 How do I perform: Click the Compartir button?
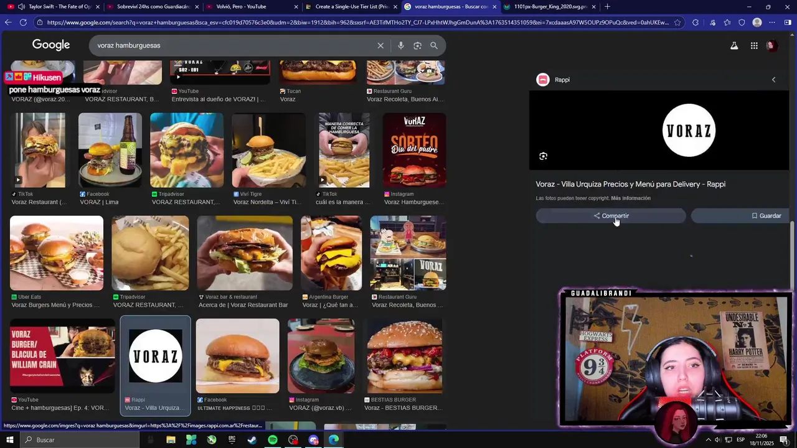pyautogui.click(x=611, y=216)
